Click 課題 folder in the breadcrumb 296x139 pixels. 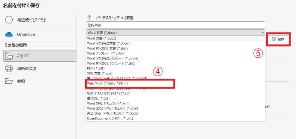pos(129,18)
